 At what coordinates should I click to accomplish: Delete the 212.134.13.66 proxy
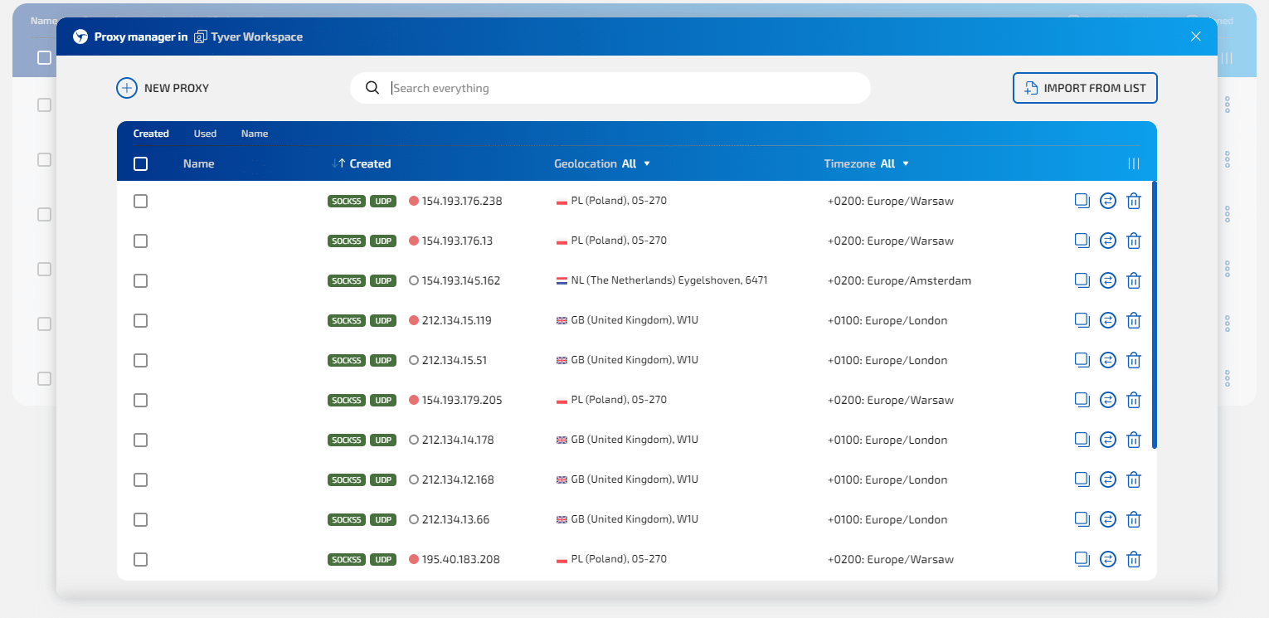[1134, 519]
